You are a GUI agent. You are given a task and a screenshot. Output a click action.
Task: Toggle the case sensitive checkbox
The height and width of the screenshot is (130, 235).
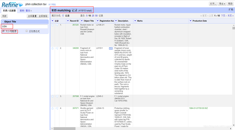click(3, 31)
